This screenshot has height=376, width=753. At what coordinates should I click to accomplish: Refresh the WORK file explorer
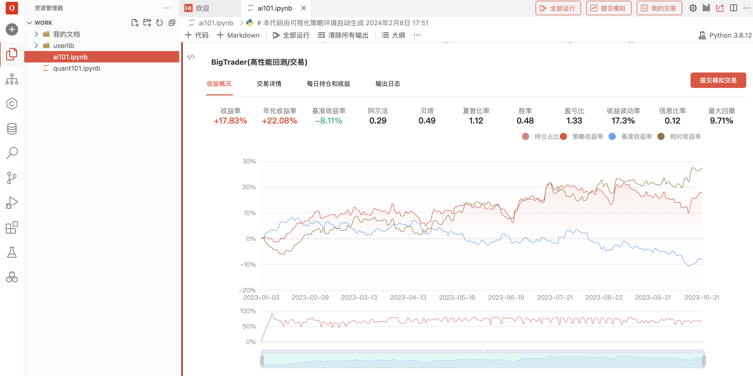[159, 23]
